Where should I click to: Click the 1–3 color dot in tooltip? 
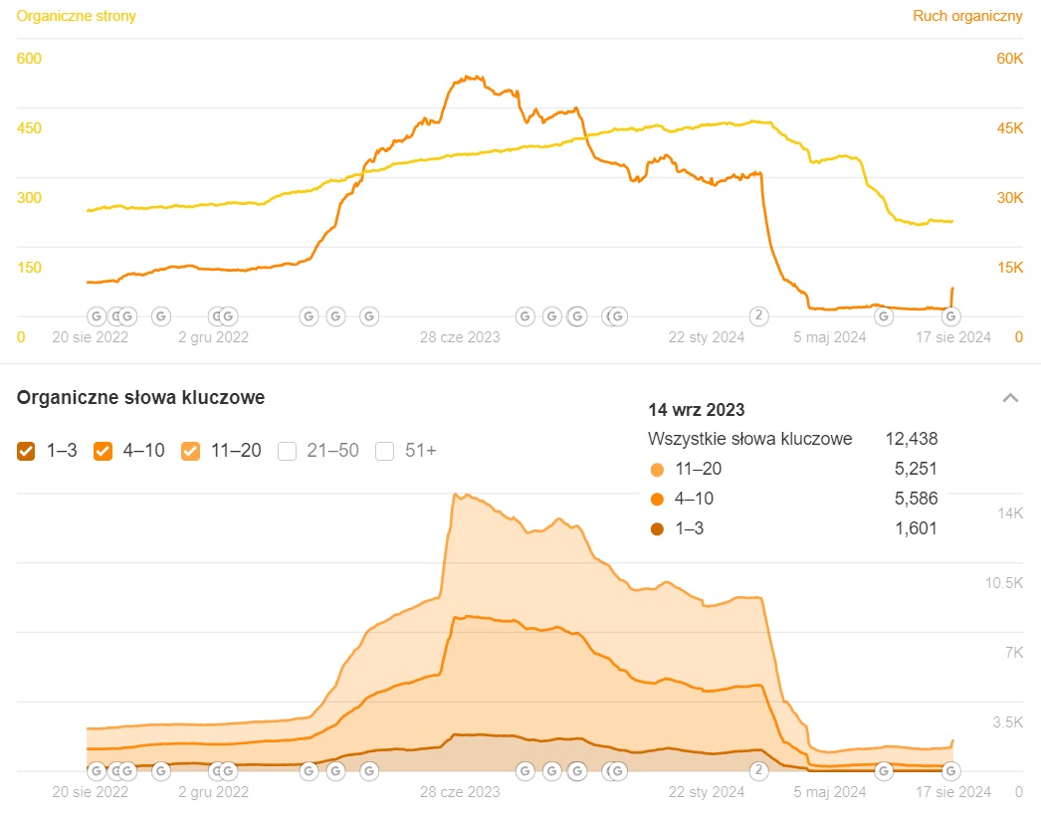(657, 529)
